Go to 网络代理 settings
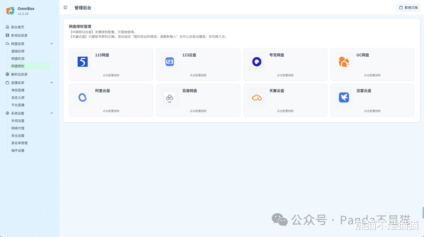This screenshot has width=424, height=237. pos(18,128)
